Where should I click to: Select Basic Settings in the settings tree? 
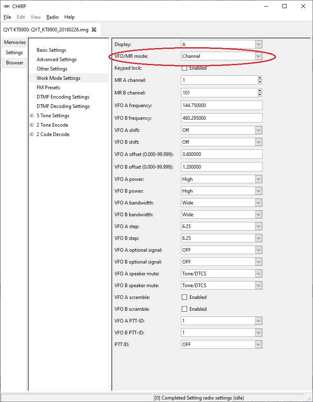click(x=51, y=50)
